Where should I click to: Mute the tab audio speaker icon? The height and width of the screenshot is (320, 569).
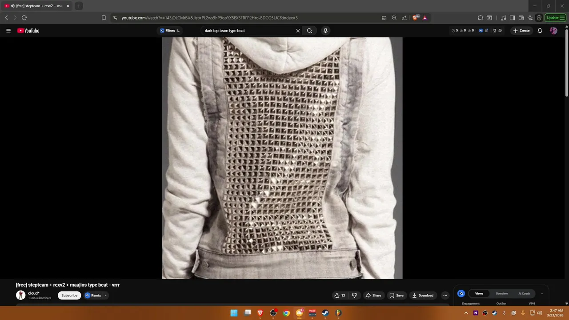12,6
